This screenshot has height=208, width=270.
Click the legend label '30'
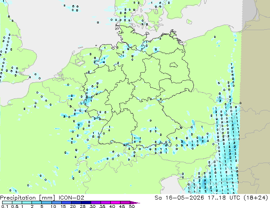pos(93,206)
